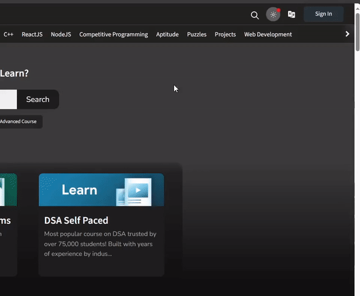Viewport: 360px width, 296px height.
Task: Click the scrollbar up arrow
Action: click(358, 9)
